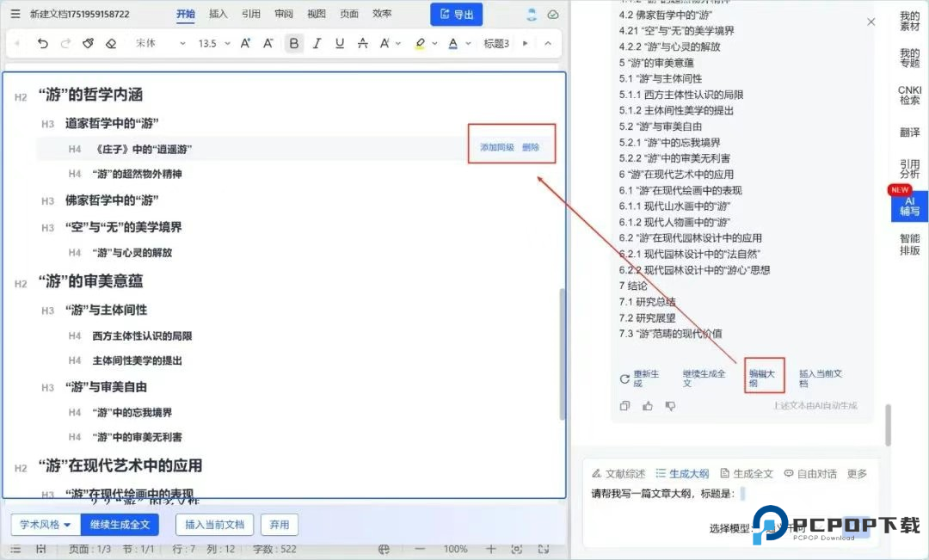Open the font color dropdown arrow
The image size is (929, 560).
468,44
